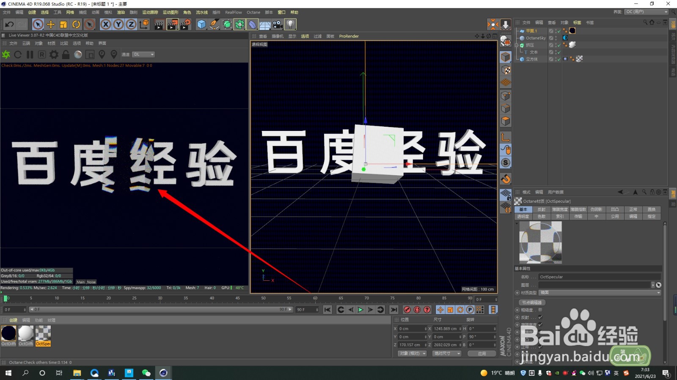677x380 pixels.
Task: Open Object Manager 标签 menu
Action: tap(577, 22)
